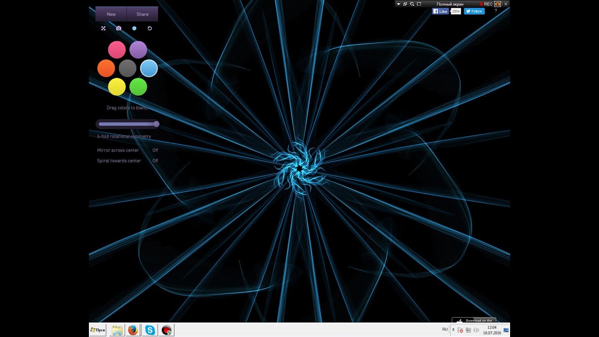Open the recorder dropdown arrow menu

click(398, 4)
